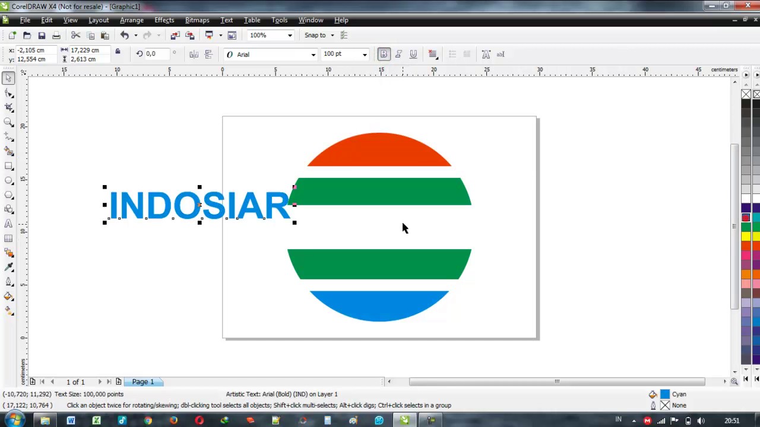Click the Export icon

[189, 36]
